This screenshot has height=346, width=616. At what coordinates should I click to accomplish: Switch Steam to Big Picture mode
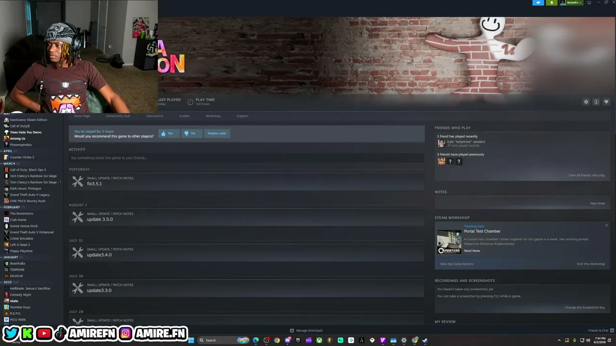589,2
